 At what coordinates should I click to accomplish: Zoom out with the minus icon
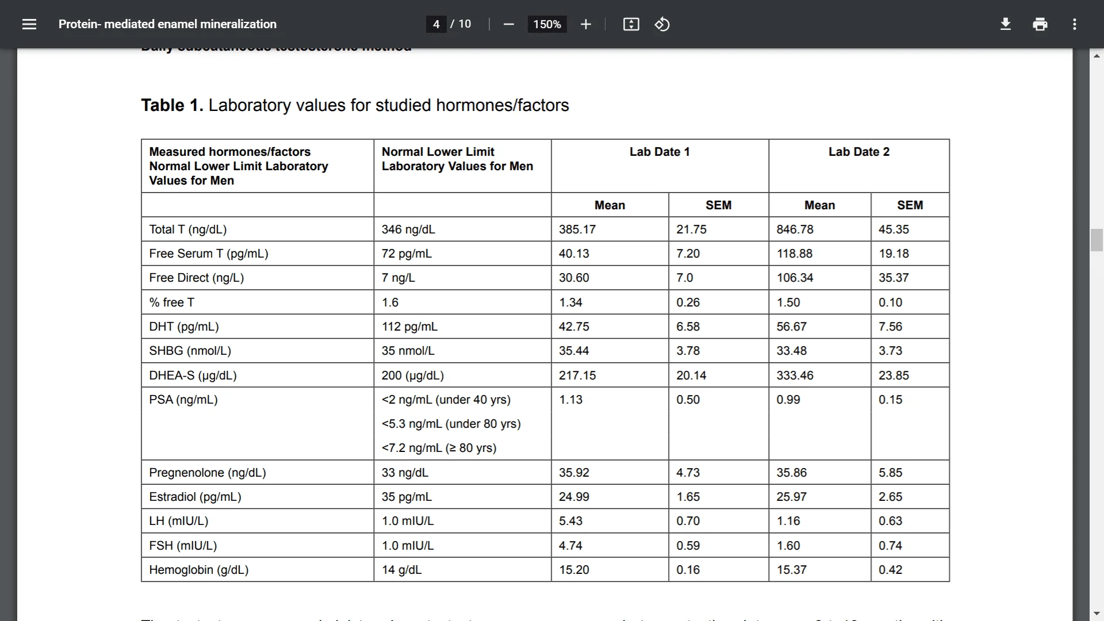point(508,24)
